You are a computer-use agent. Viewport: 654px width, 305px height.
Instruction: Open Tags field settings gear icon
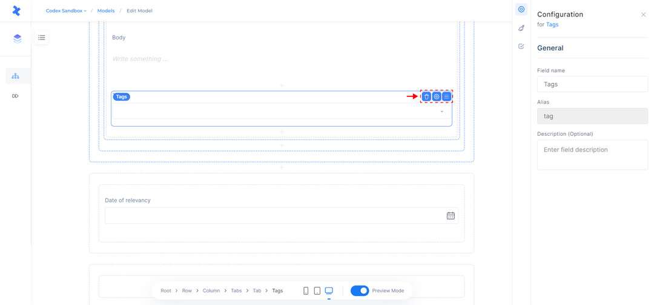(x=436, y=96)
